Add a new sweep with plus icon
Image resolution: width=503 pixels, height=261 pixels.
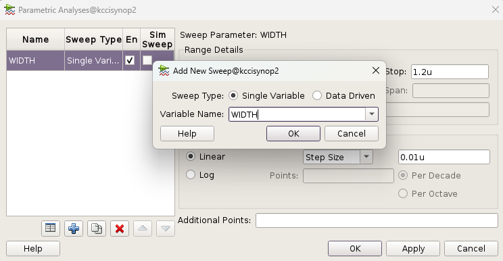pyautogui.click(x=74, y=229)
